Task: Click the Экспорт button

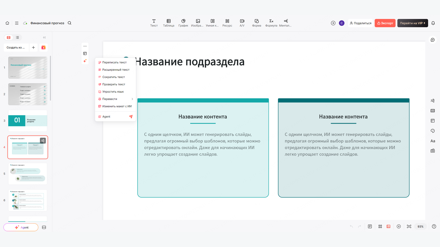Action: 385,23
